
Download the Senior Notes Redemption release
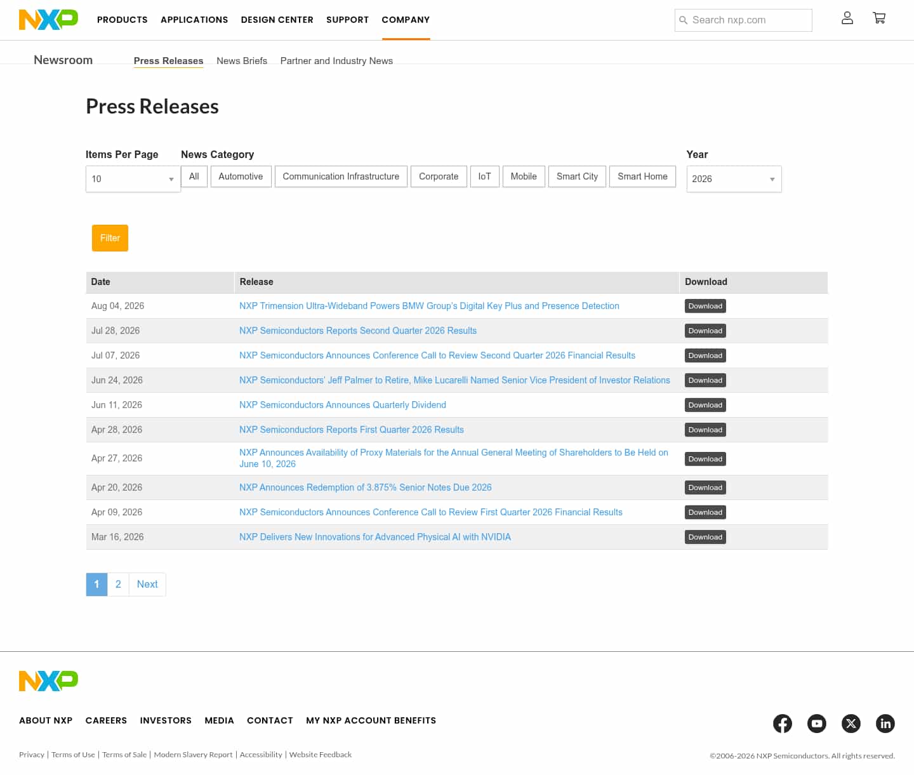(705, 487)
